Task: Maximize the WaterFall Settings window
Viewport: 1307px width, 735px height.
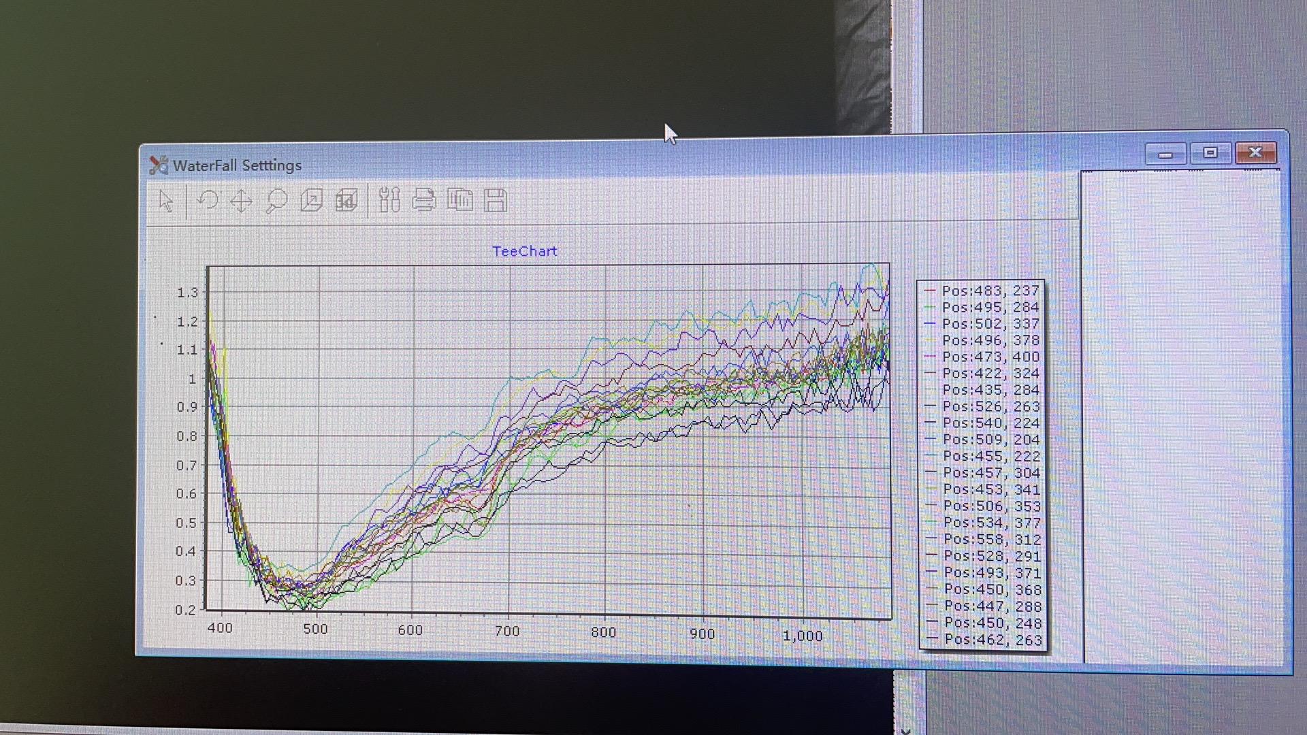Action: (x=1210, y=153)
